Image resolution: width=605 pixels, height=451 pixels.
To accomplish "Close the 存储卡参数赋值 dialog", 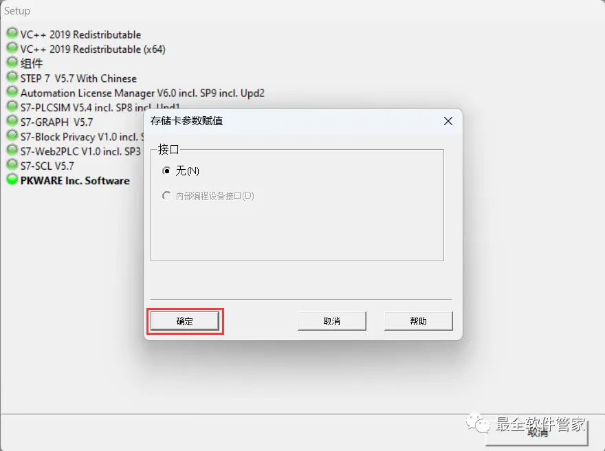I will tap(448, 121).
